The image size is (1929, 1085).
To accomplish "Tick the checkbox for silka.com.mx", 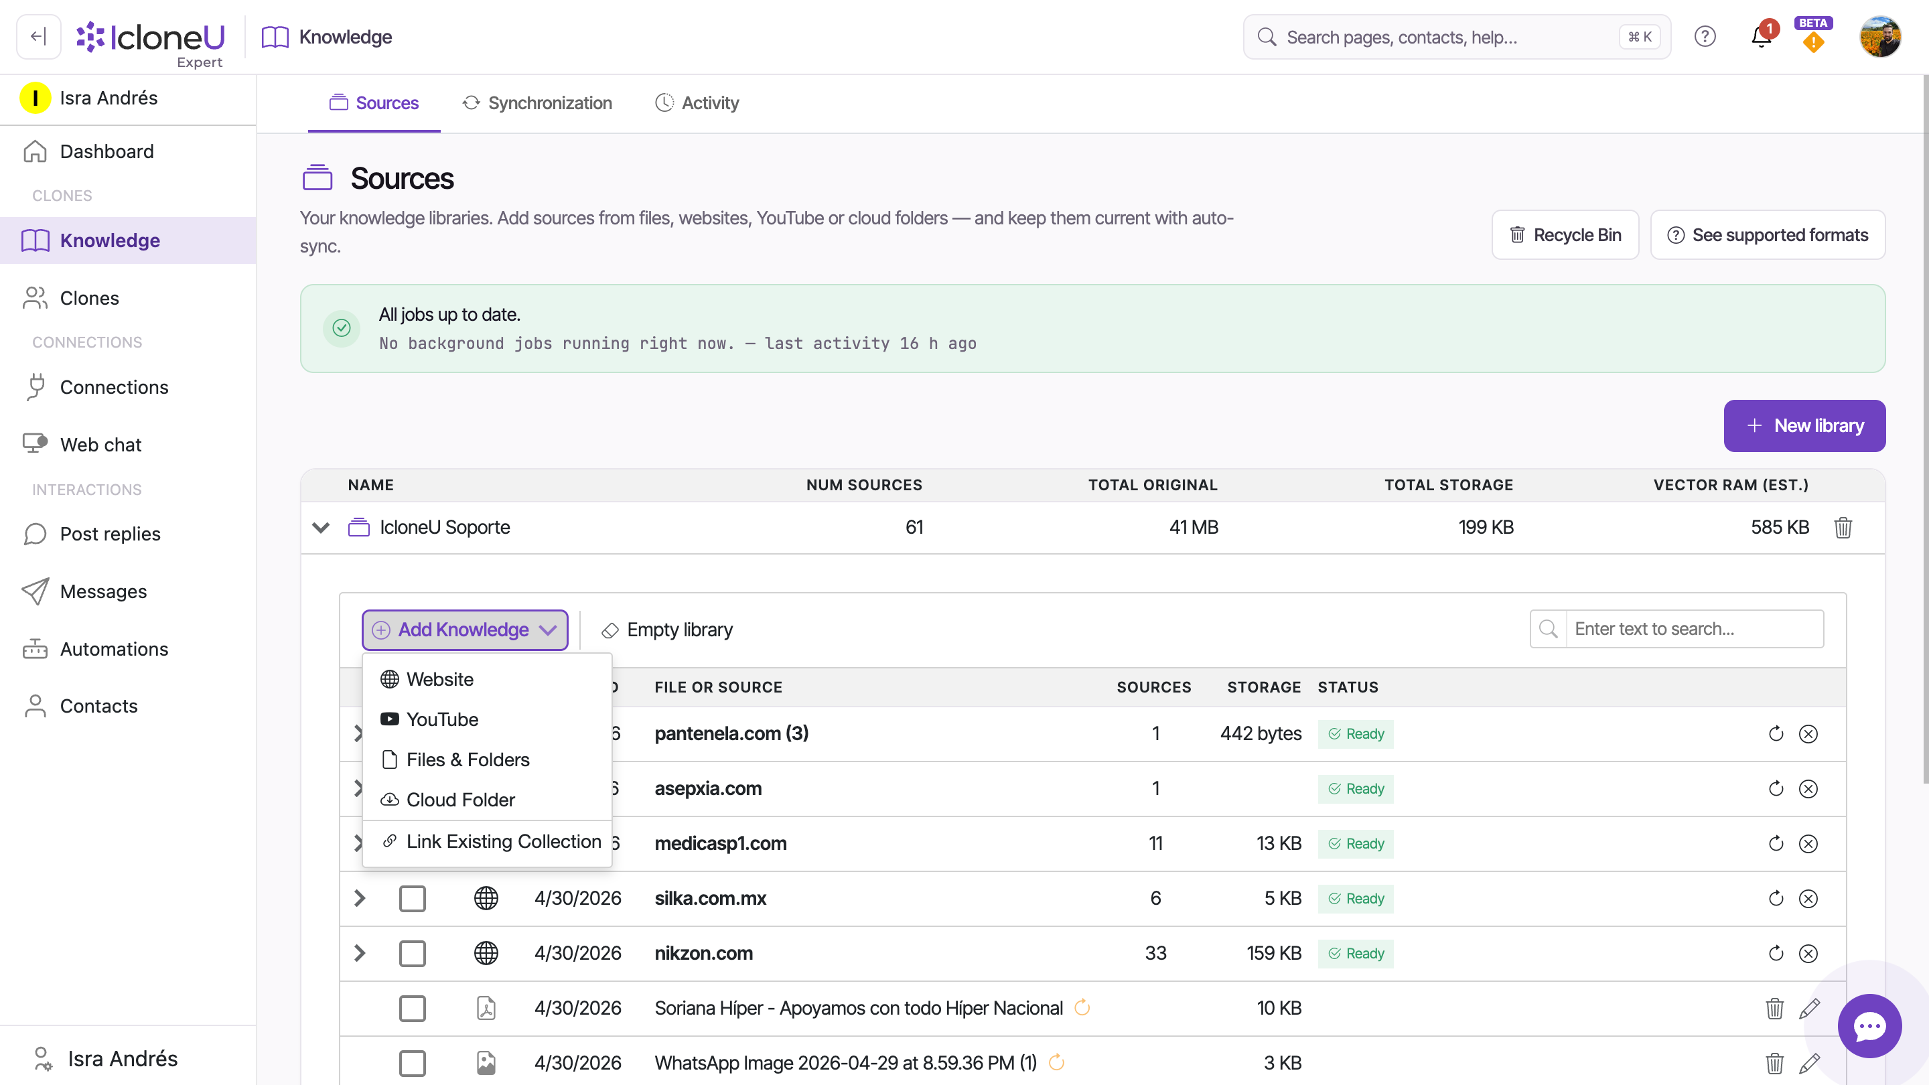I will click(412, 899).
